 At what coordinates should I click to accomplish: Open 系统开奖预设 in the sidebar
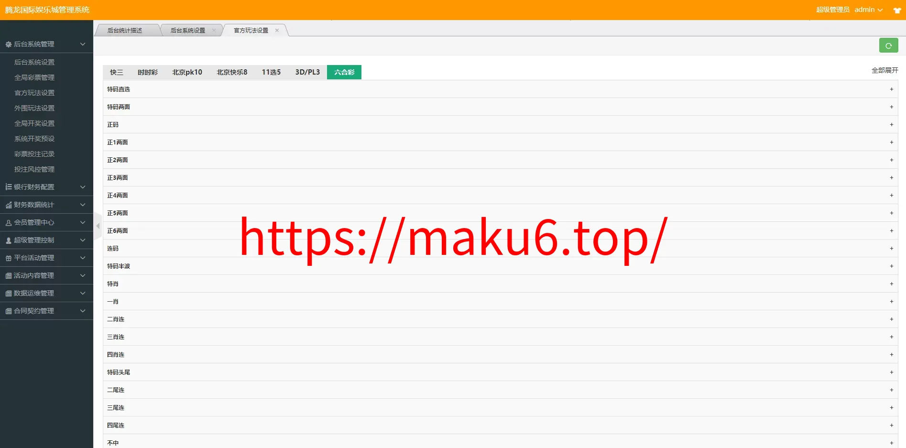pos(34,139)
